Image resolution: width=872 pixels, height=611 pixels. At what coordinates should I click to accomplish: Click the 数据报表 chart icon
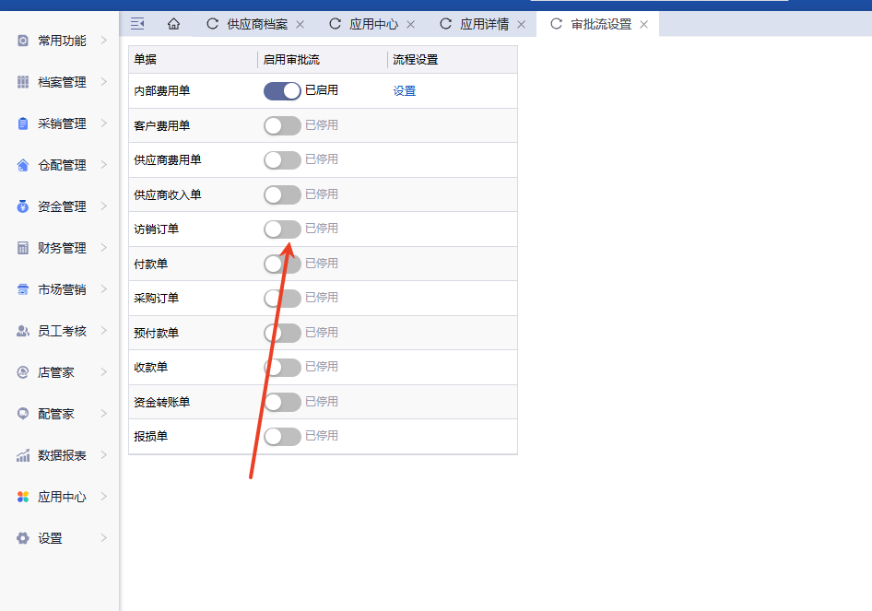(23, 455)
